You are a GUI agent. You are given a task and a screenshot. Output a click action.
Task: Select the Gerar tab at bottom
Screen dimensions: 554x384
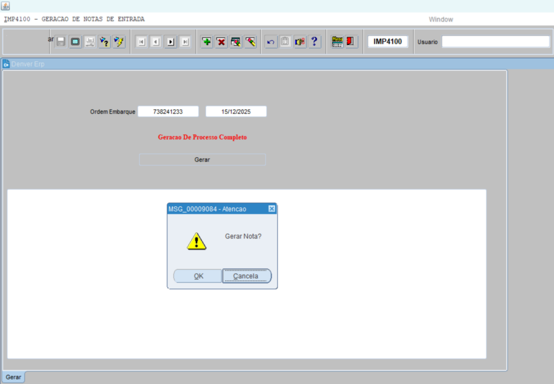point(13,377)
